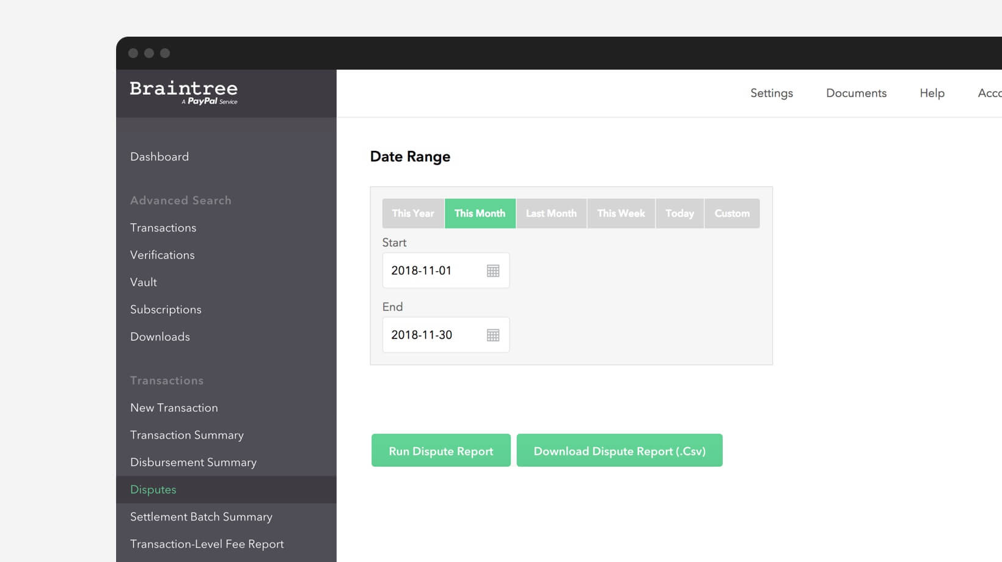The width and height of the screenshot is (1002, 562).
Task: Open Settlement Batch Summary report
Action: pos(201,517)
